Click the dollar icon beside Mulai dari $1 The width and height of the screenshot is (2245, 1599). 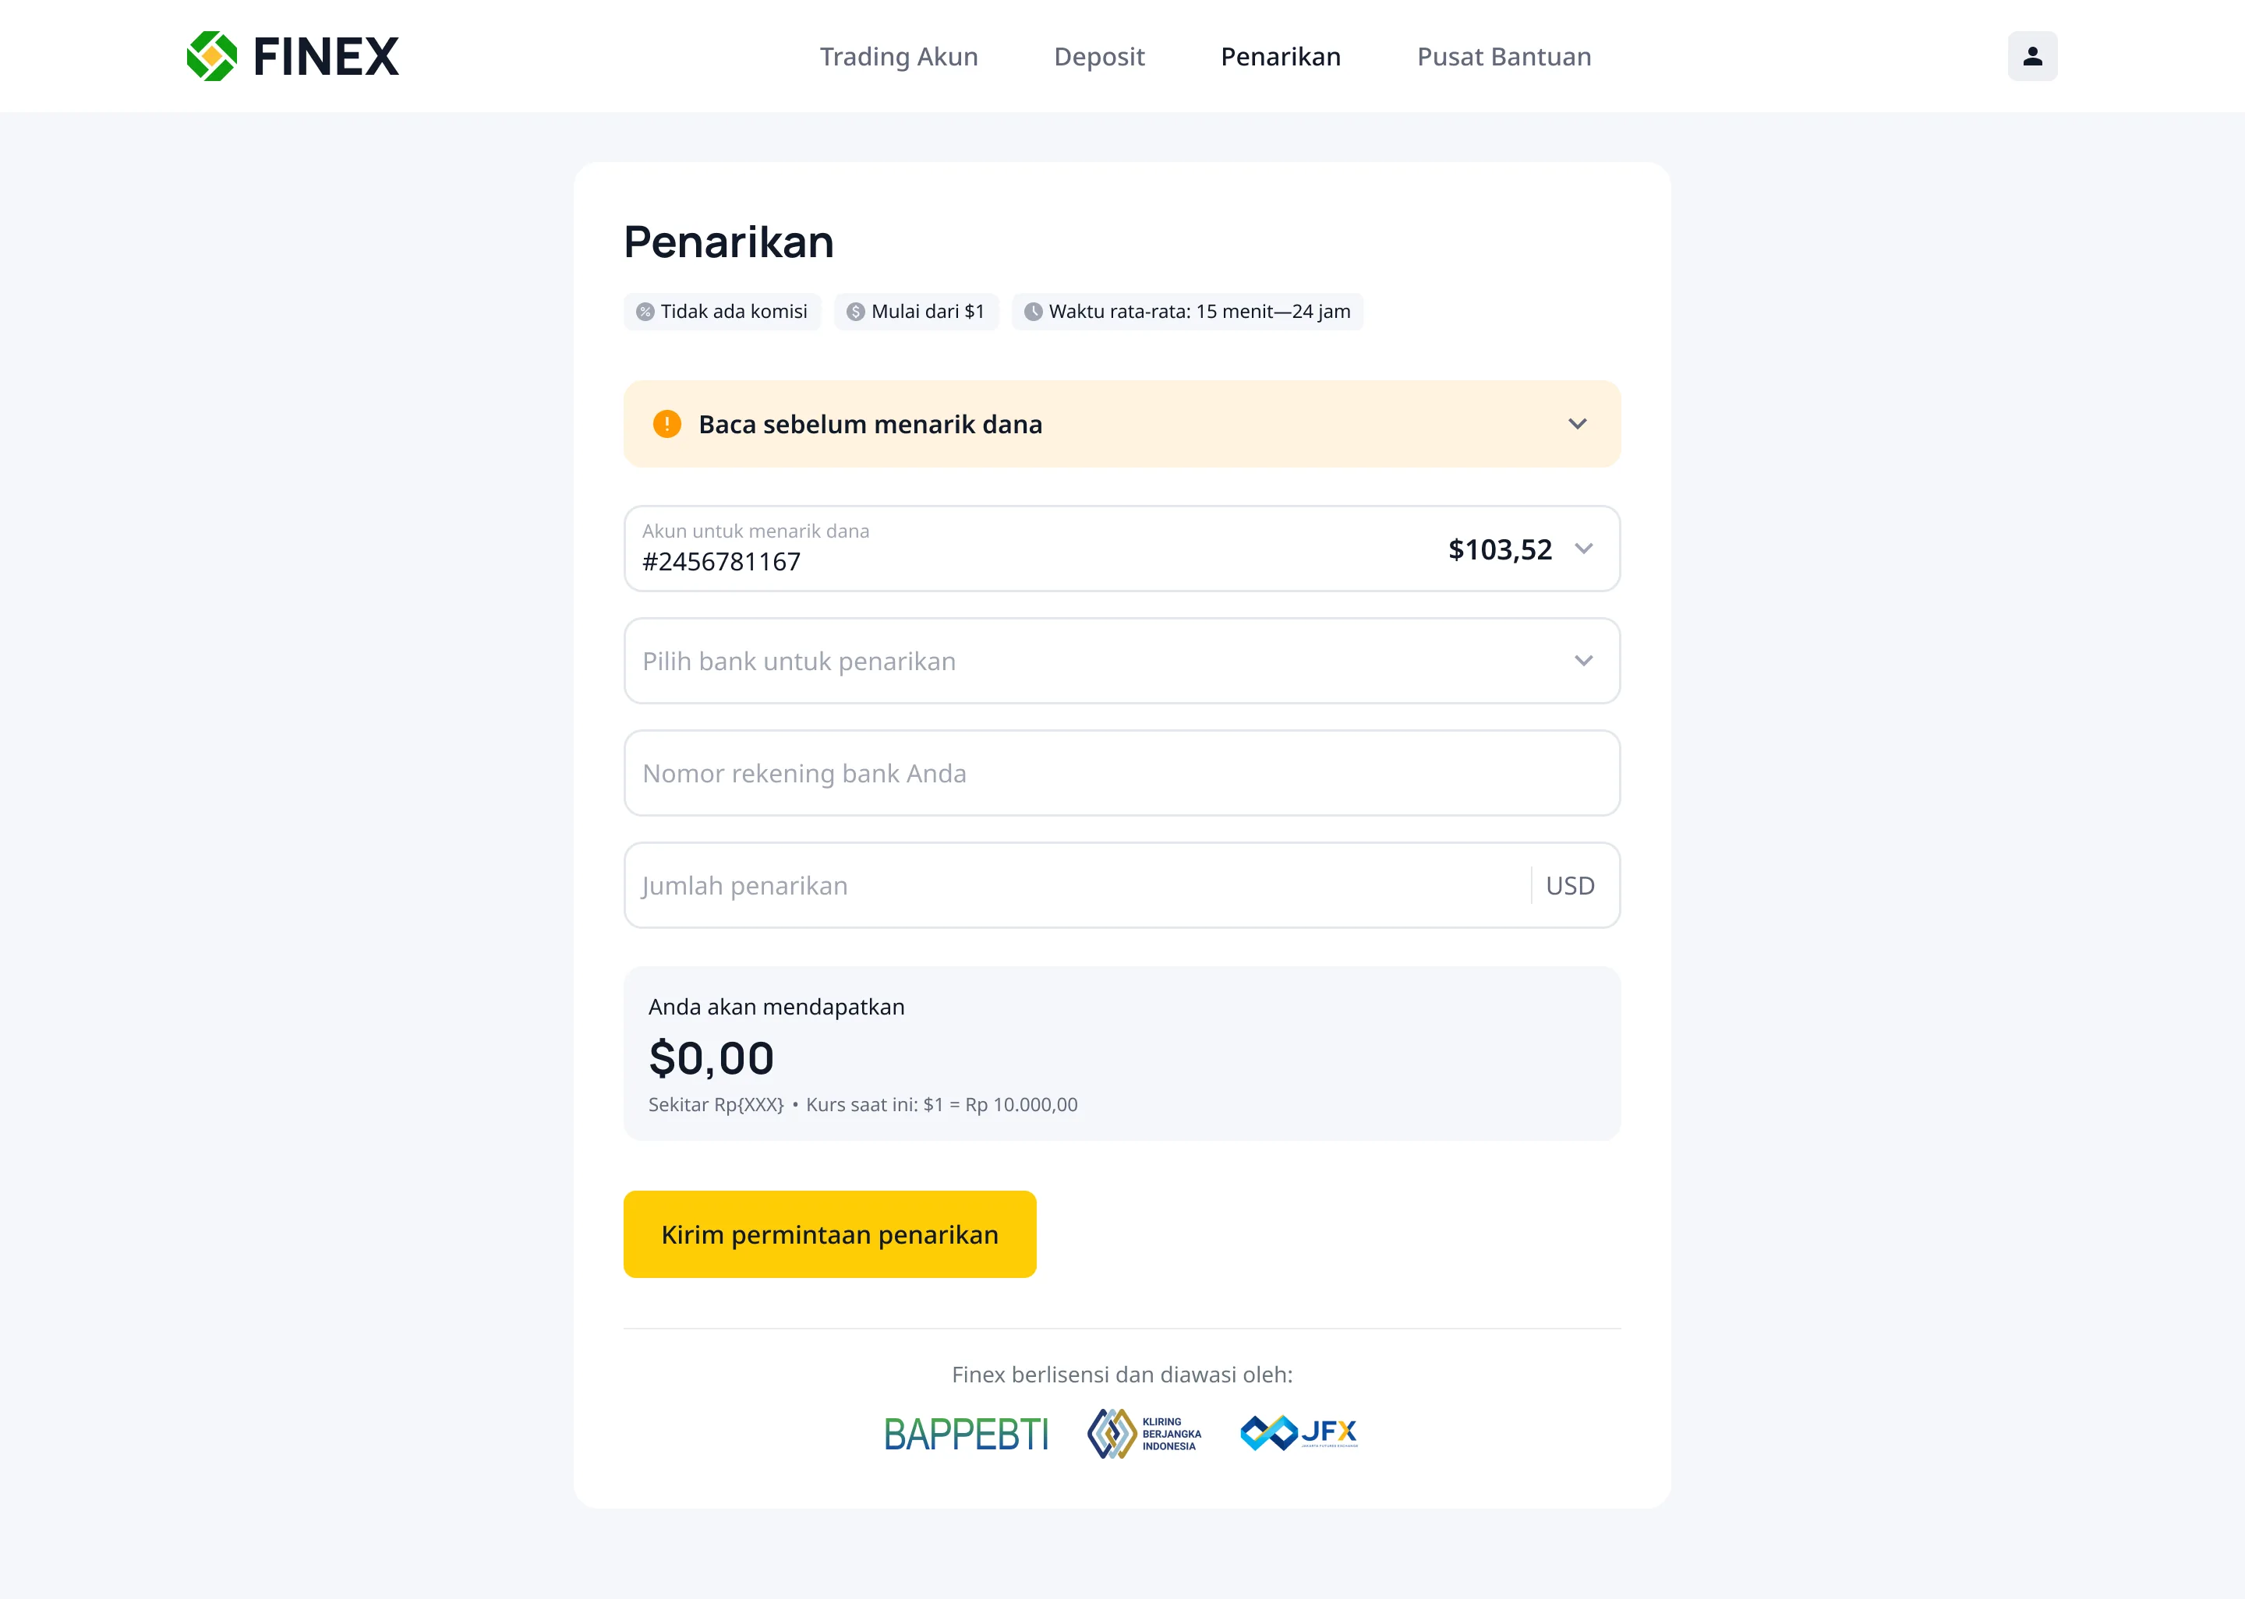tap(856, 312)
